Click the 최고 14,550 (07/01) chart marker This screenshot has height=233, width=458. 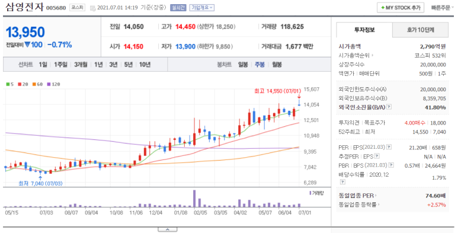[x=277, y=91]
